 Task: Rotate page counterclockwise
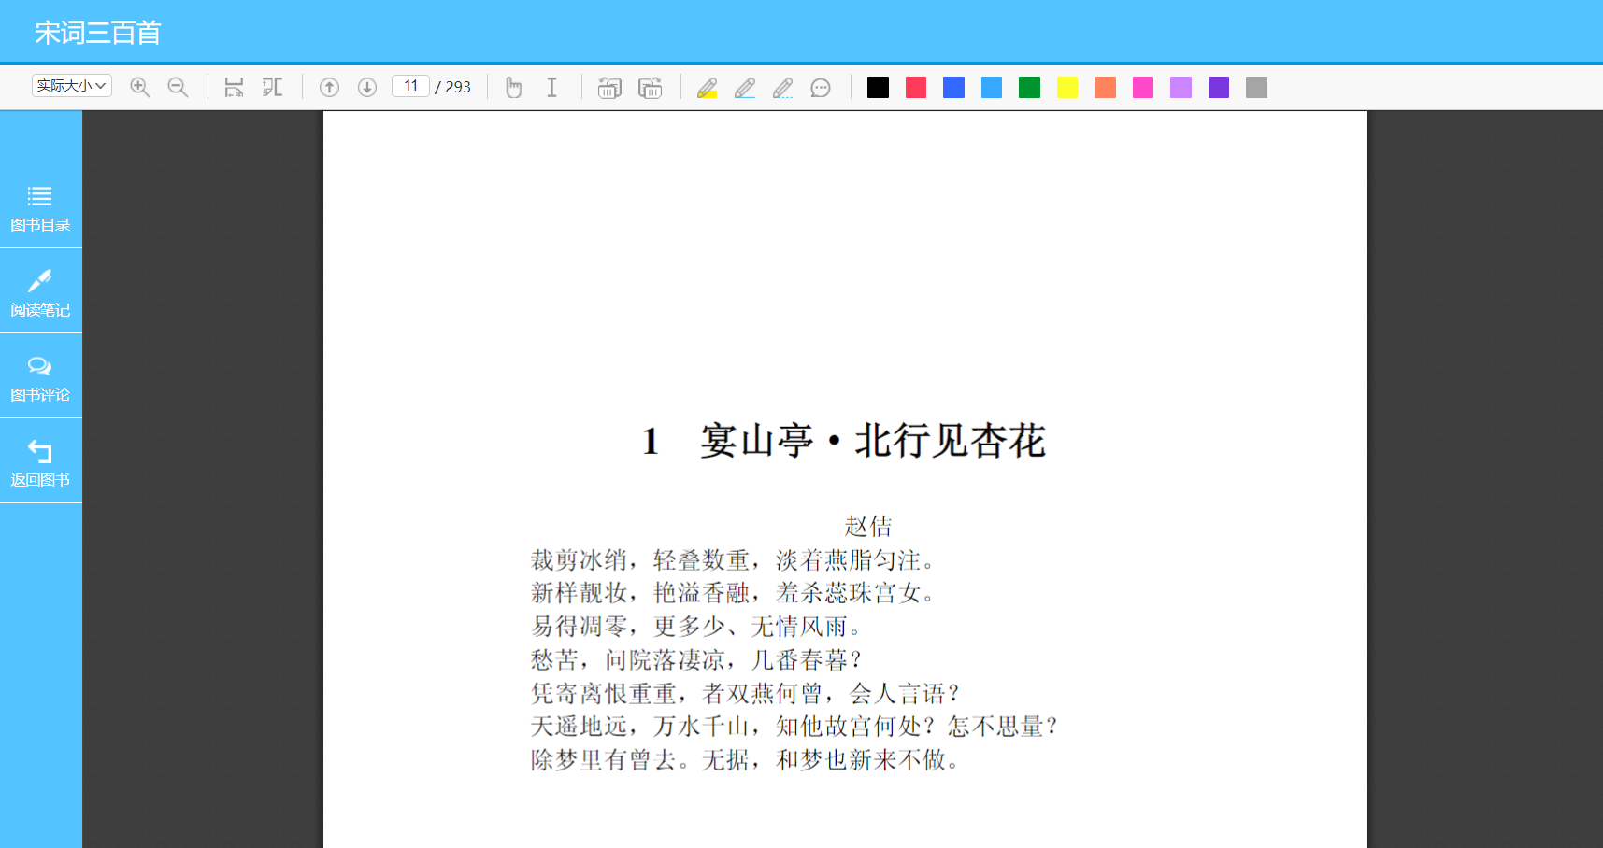pos(609,87)
